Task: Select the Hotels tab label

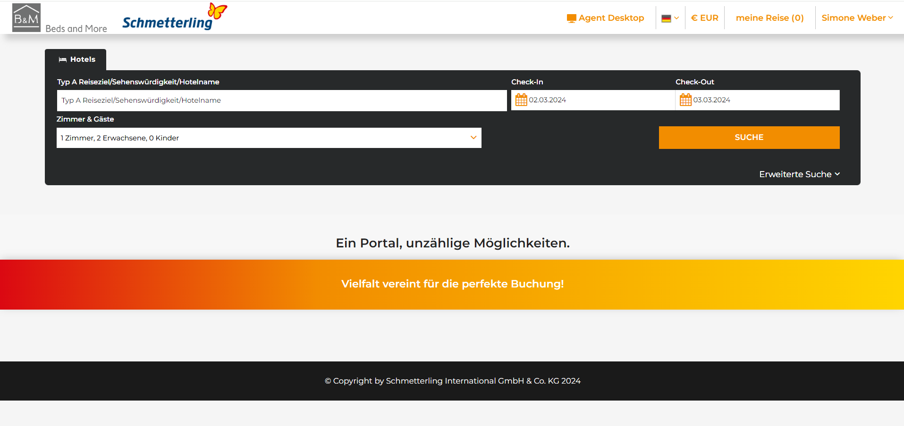Action: pyautogui.click(x=83, y=59)
